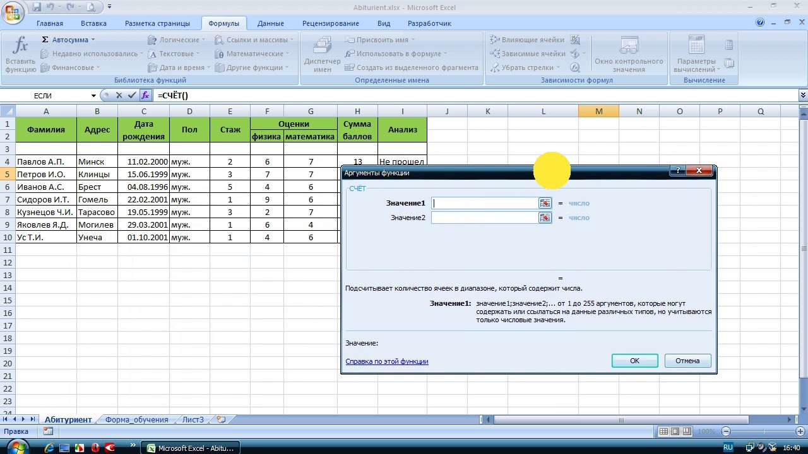808x454 pixels.
Task: Open the Drugie funktsii dropdown
Action: [252, 67]
